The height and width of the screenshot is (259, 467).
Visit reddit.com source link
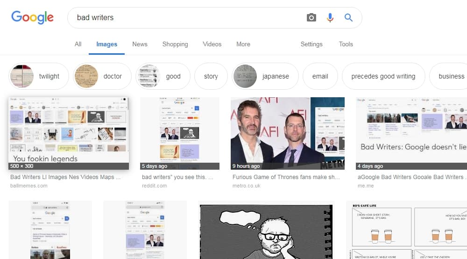point(154,186)
